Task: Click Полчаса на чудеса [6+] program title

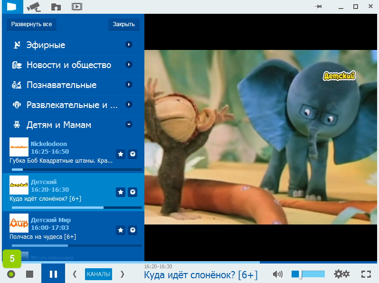Action: [43, 237]
